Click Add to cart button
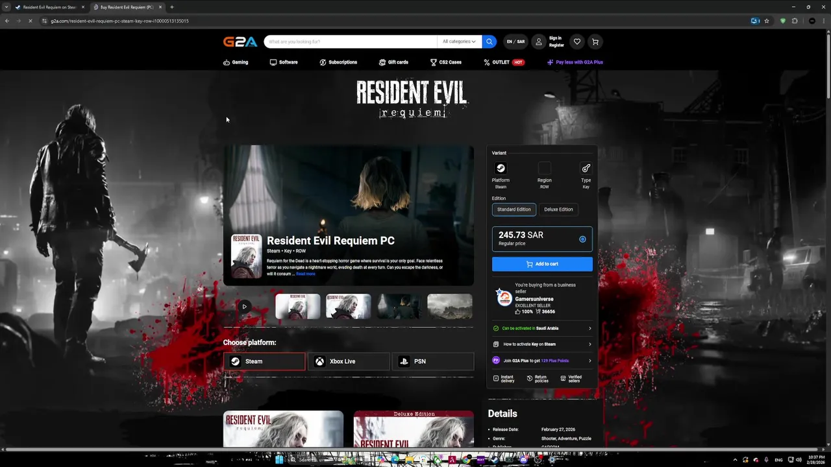The width and height of the screenshot is (831, 467). click(542, 264)
